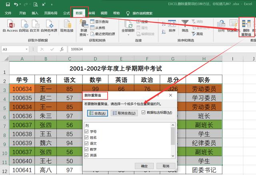The height and width of the screenshot is (175, 256).
Task: Open 最近使用的源 recent sources
Action: [103, 34]
